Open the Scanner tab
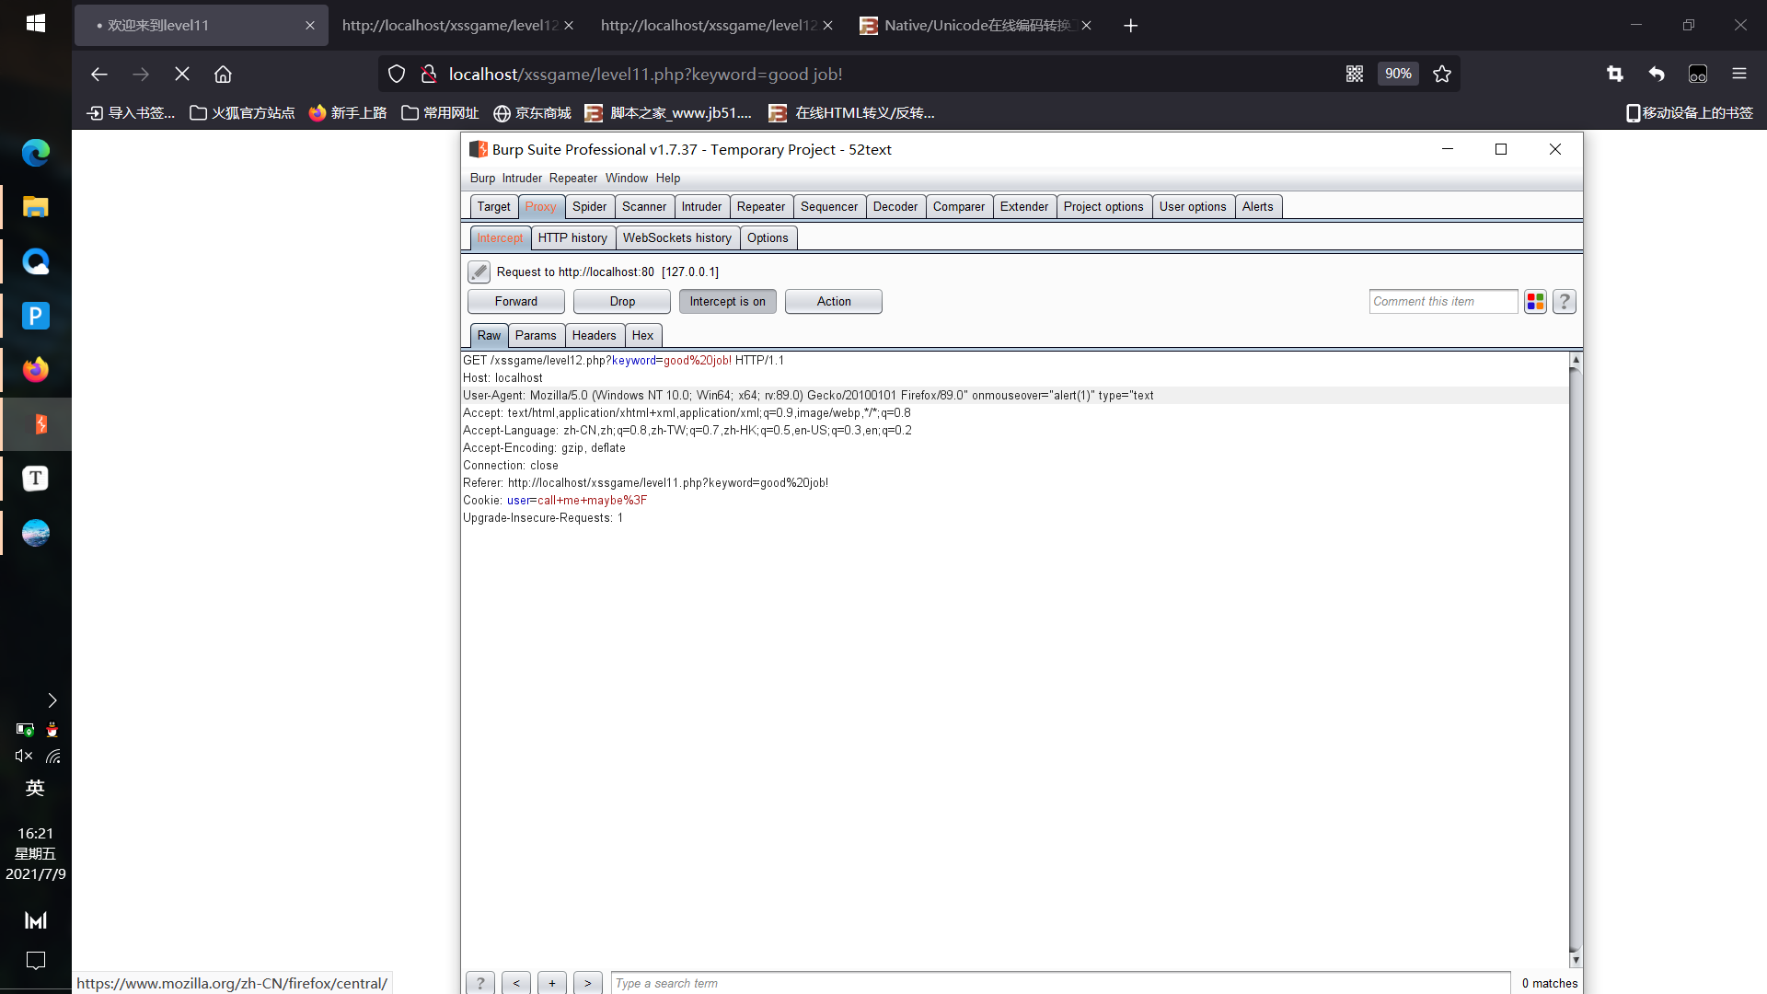The width and height of the screenshot is (1767, 994). click(x=644, y=206)
